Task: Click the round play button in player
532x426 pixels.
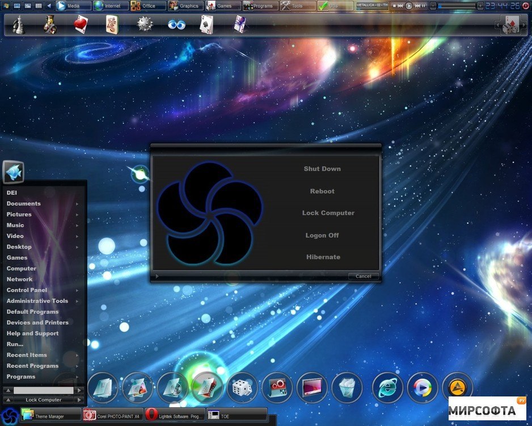Action: (x=409, y=6)
